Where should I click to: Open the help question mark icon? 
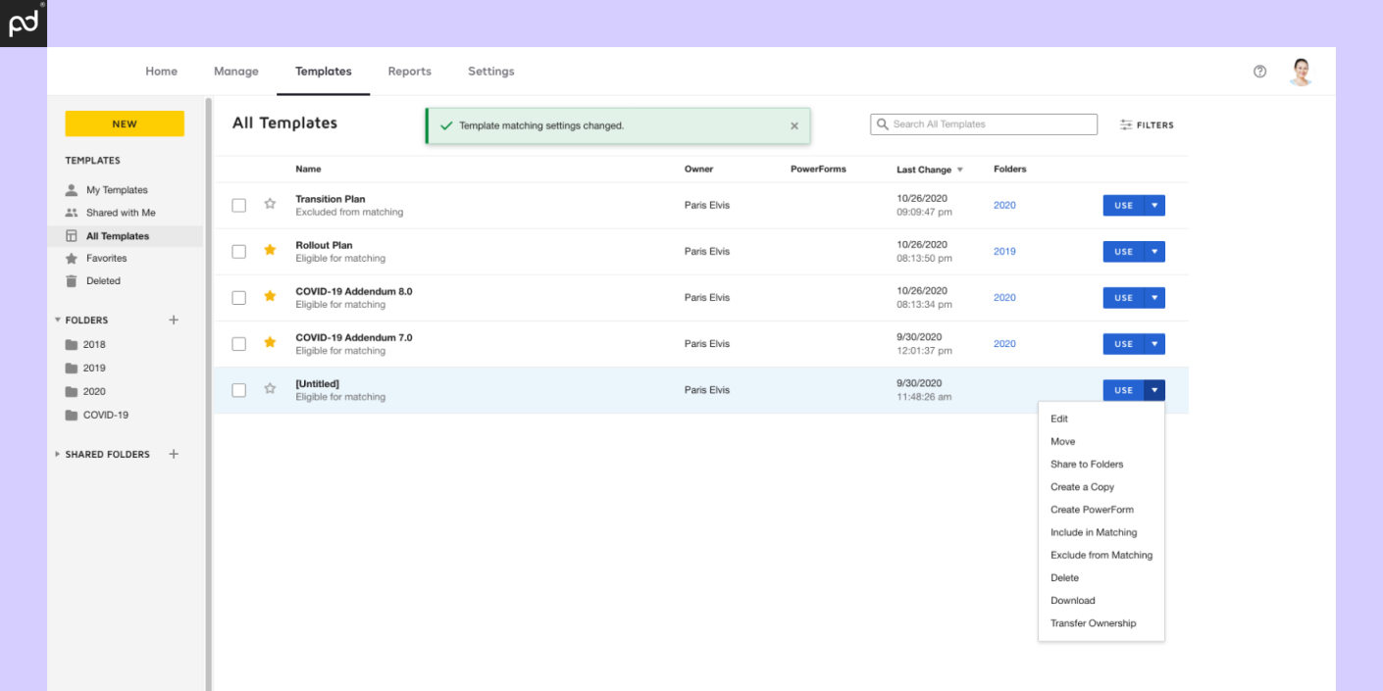click(1259, 71)
